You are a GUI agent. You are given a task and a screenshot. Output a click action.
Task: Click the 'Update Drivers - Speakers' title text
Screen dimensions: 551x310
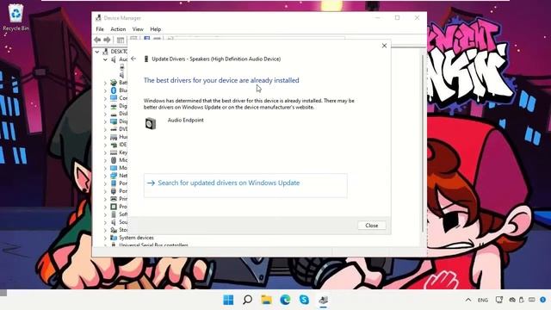coord(216,59)
